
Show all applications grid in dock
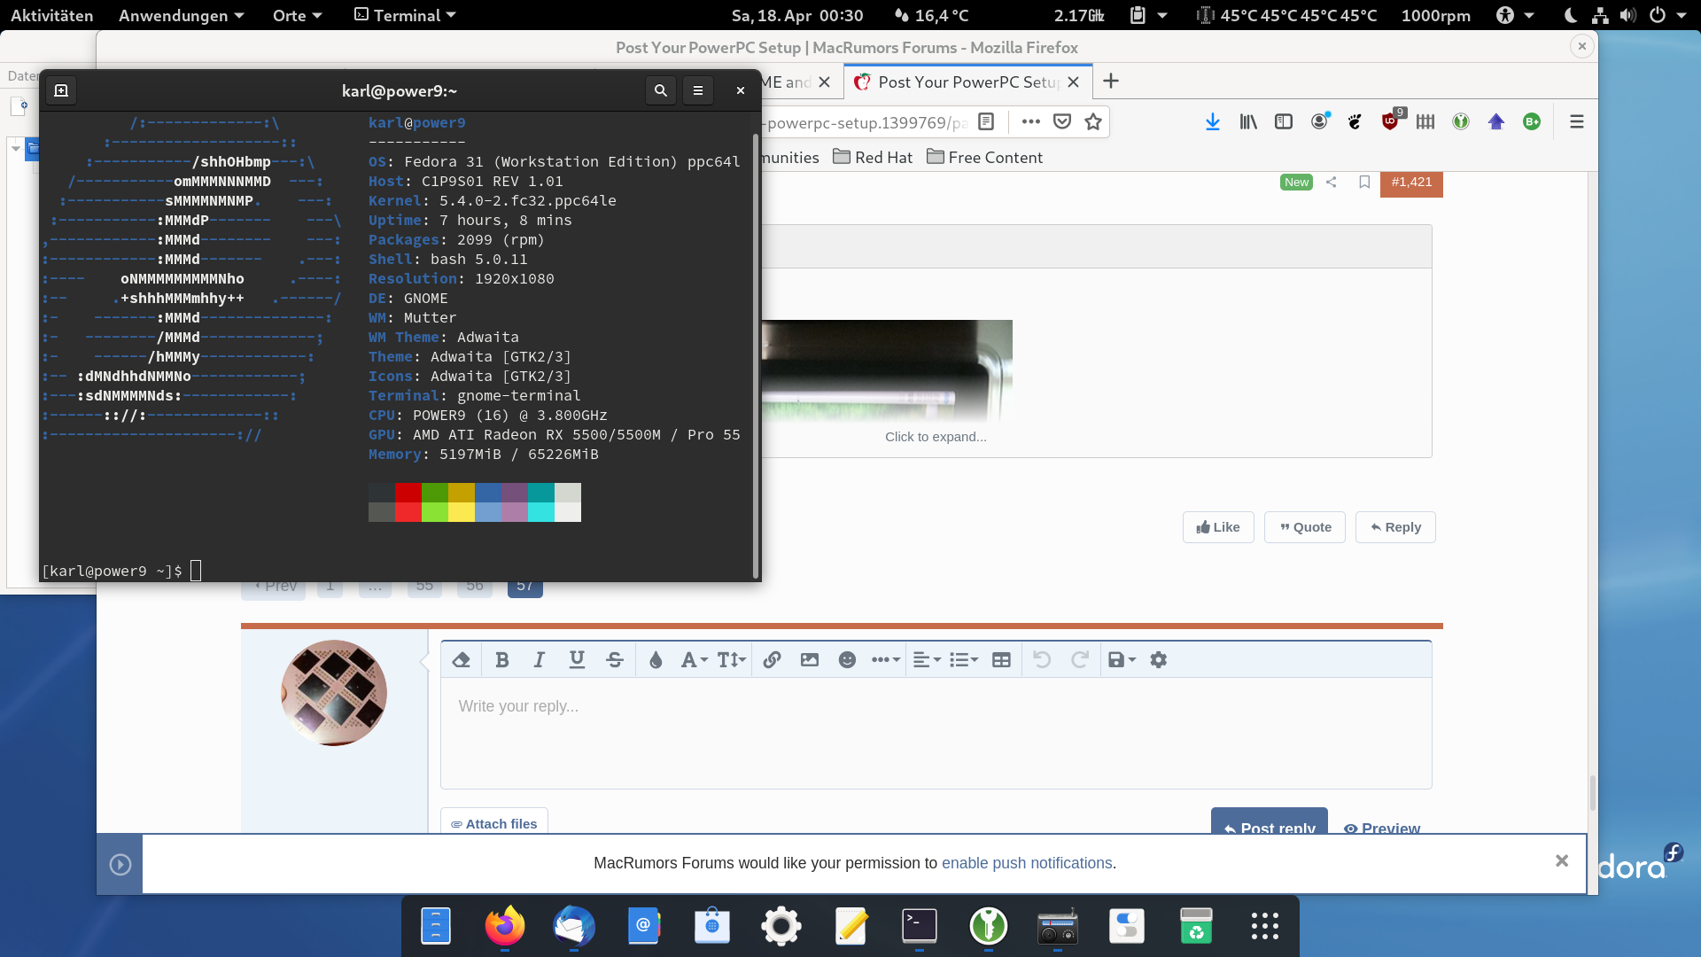tap(1265, 927)
